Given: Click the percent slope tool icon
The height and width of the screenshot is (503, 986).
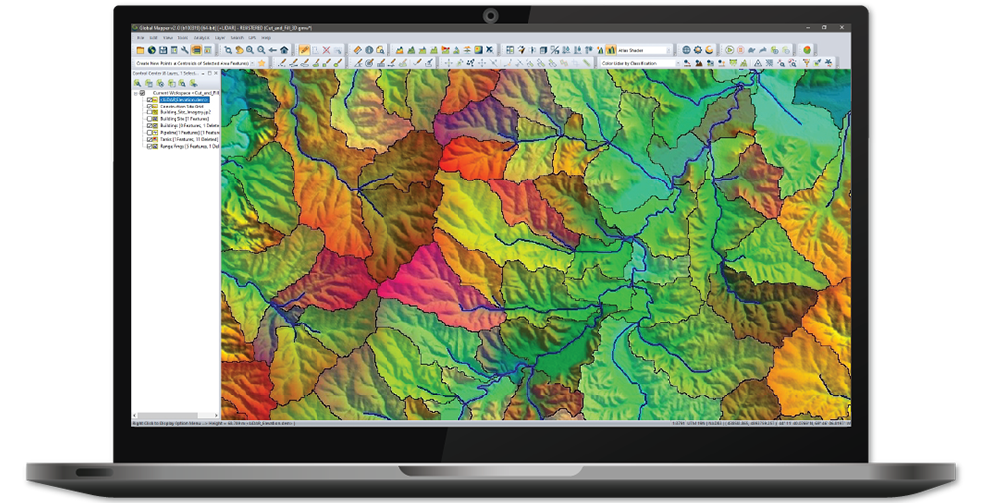Looking at the screenshot, I should tap(554, 50).
